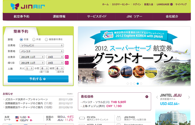Show the first banner slide dot

128,84
